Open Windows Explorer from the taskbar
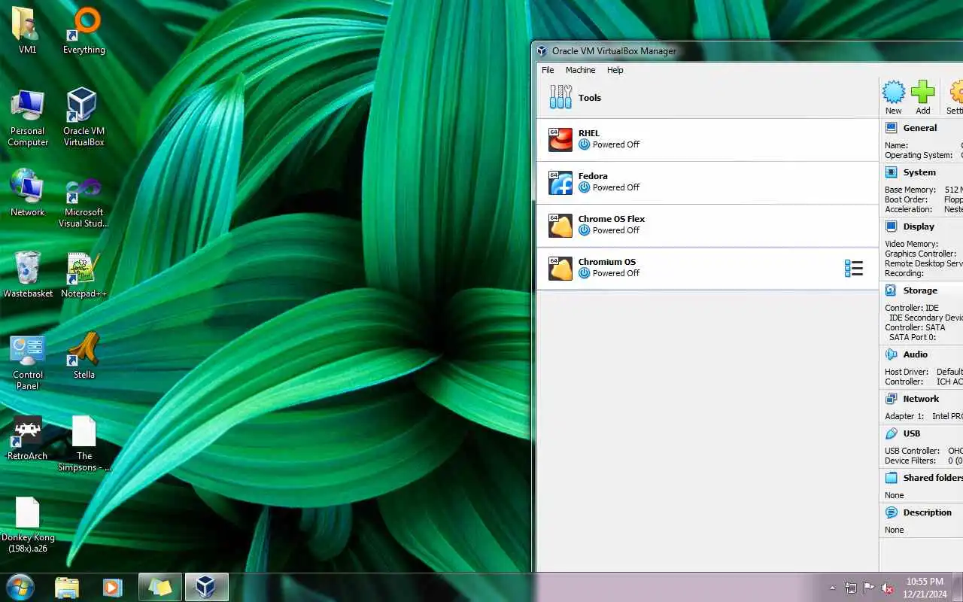The width and height of the screenshot is (963, 602). pos(67,587)
